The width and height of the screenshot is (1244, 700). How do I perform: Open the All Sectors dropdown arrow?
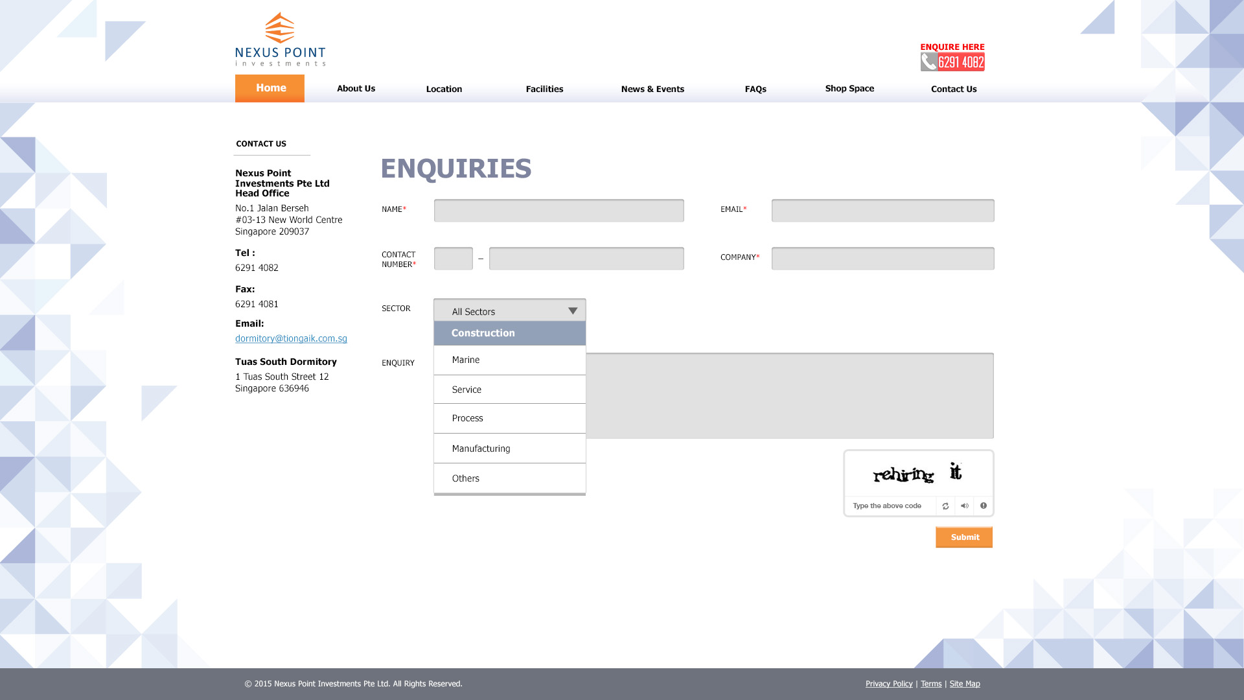tap(572, 310)
